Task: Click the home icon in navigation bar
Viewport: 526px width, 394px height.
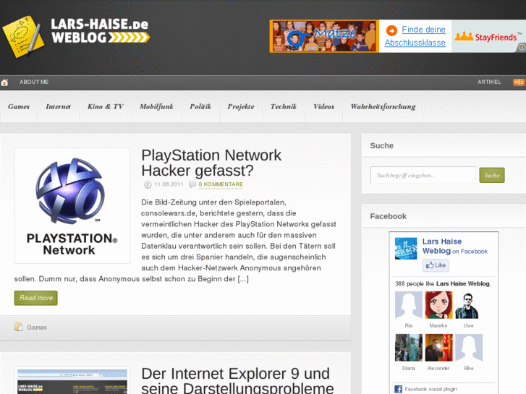Action: coord(4,82)
